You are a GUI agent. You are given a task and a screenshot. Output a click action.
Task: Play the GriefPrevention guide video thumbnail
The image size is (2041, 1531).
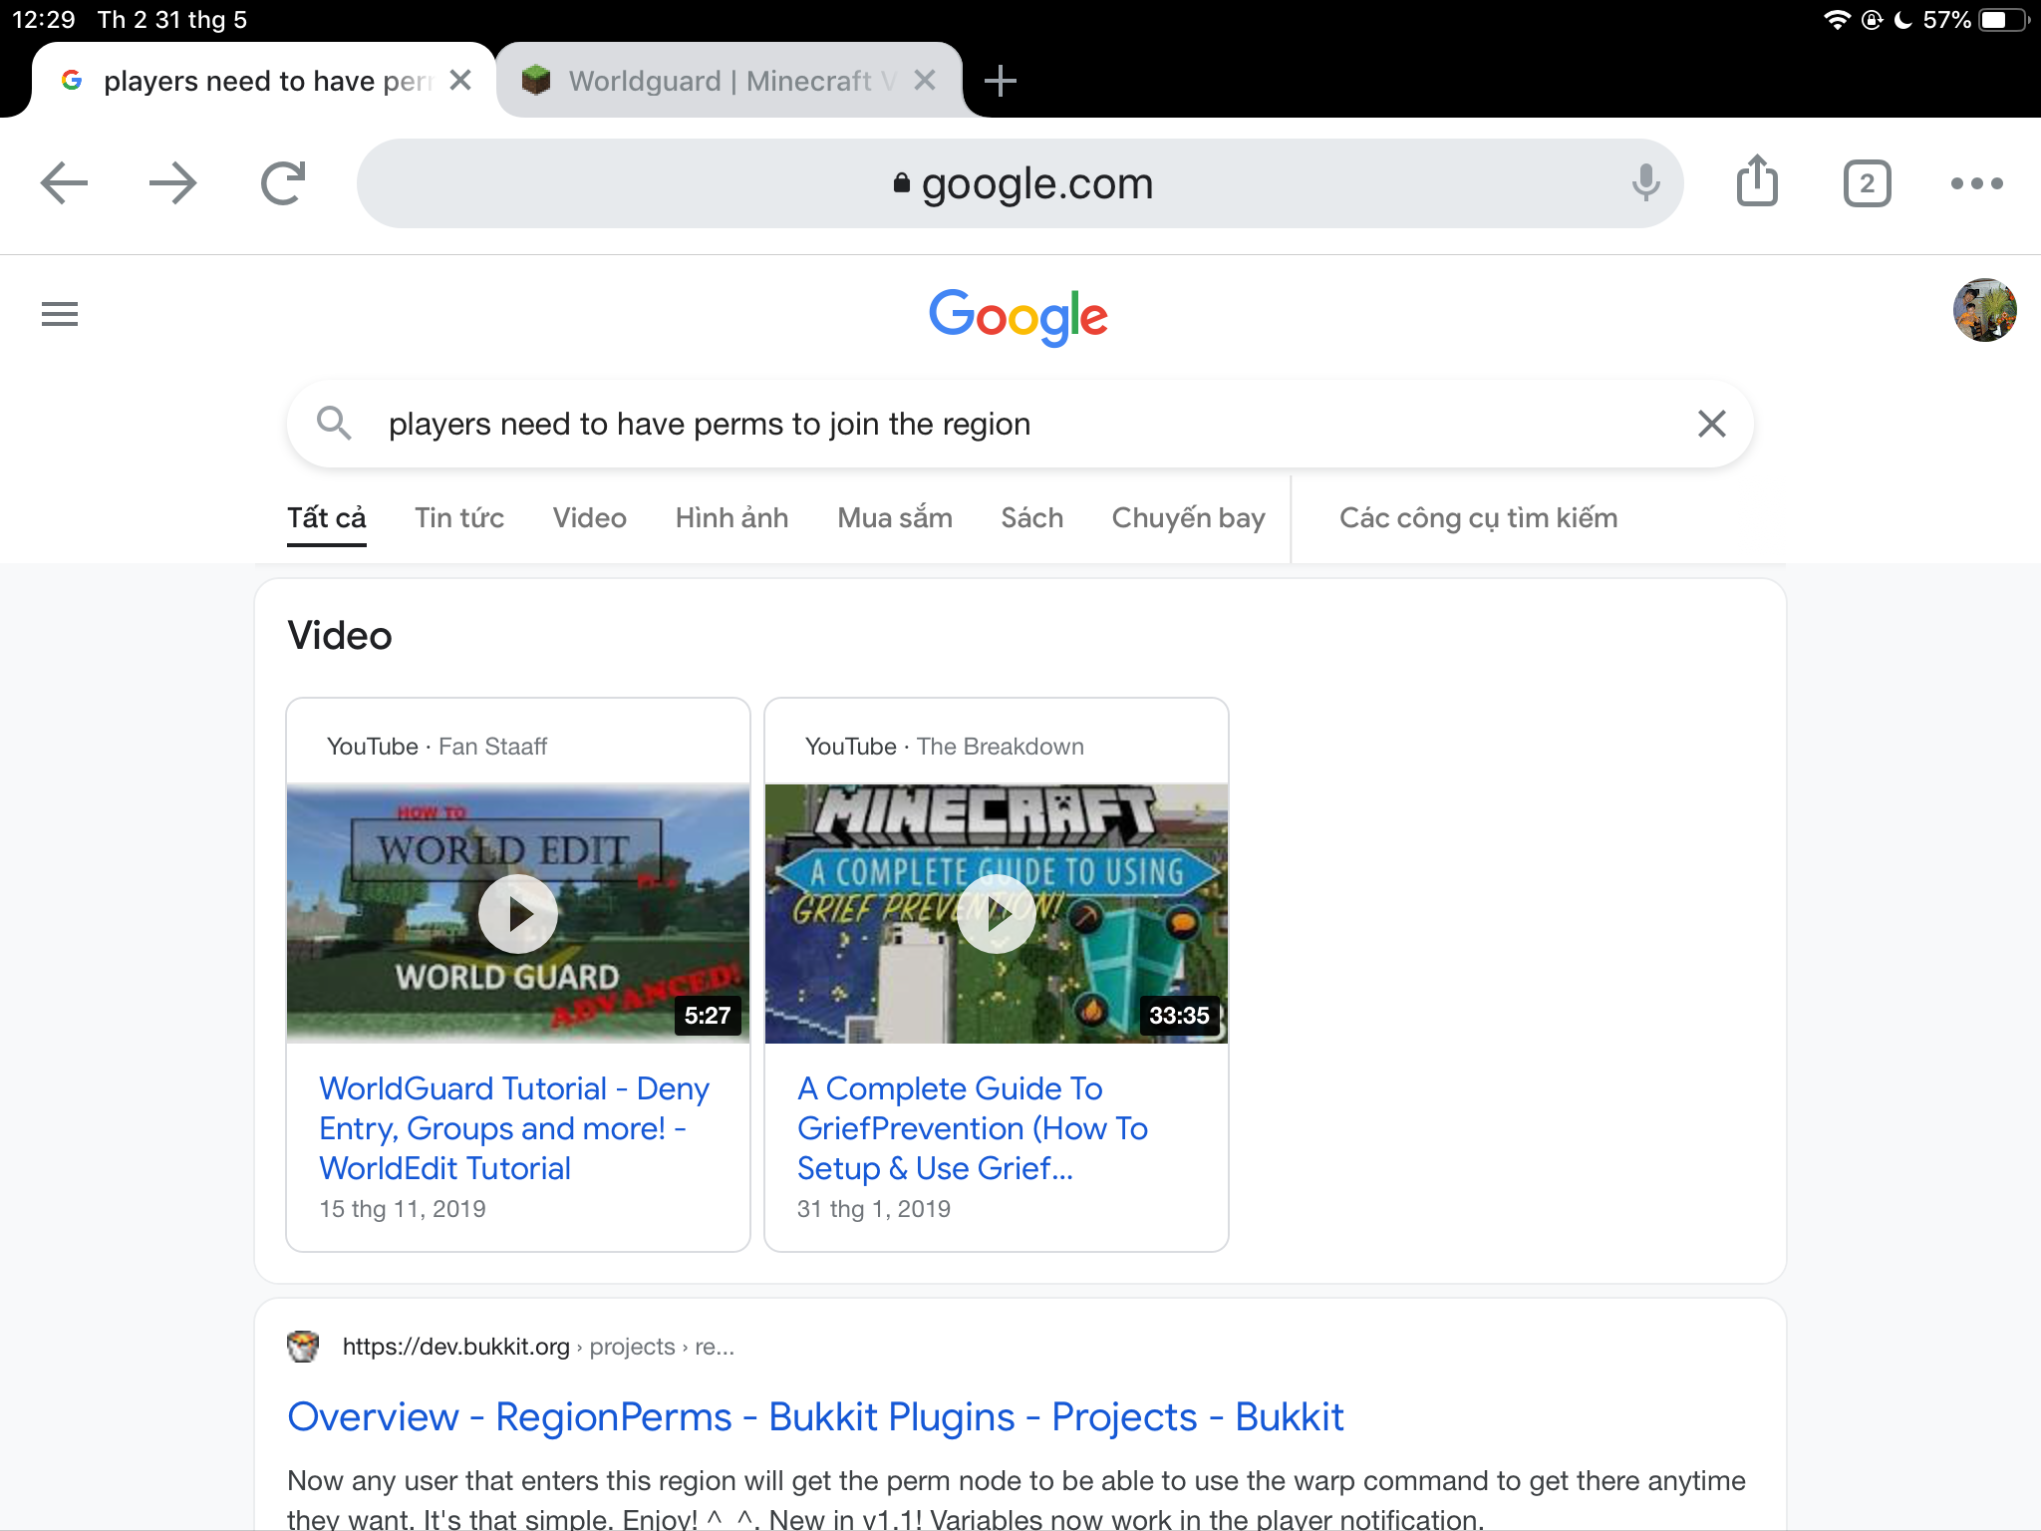(x=996, y=914)
